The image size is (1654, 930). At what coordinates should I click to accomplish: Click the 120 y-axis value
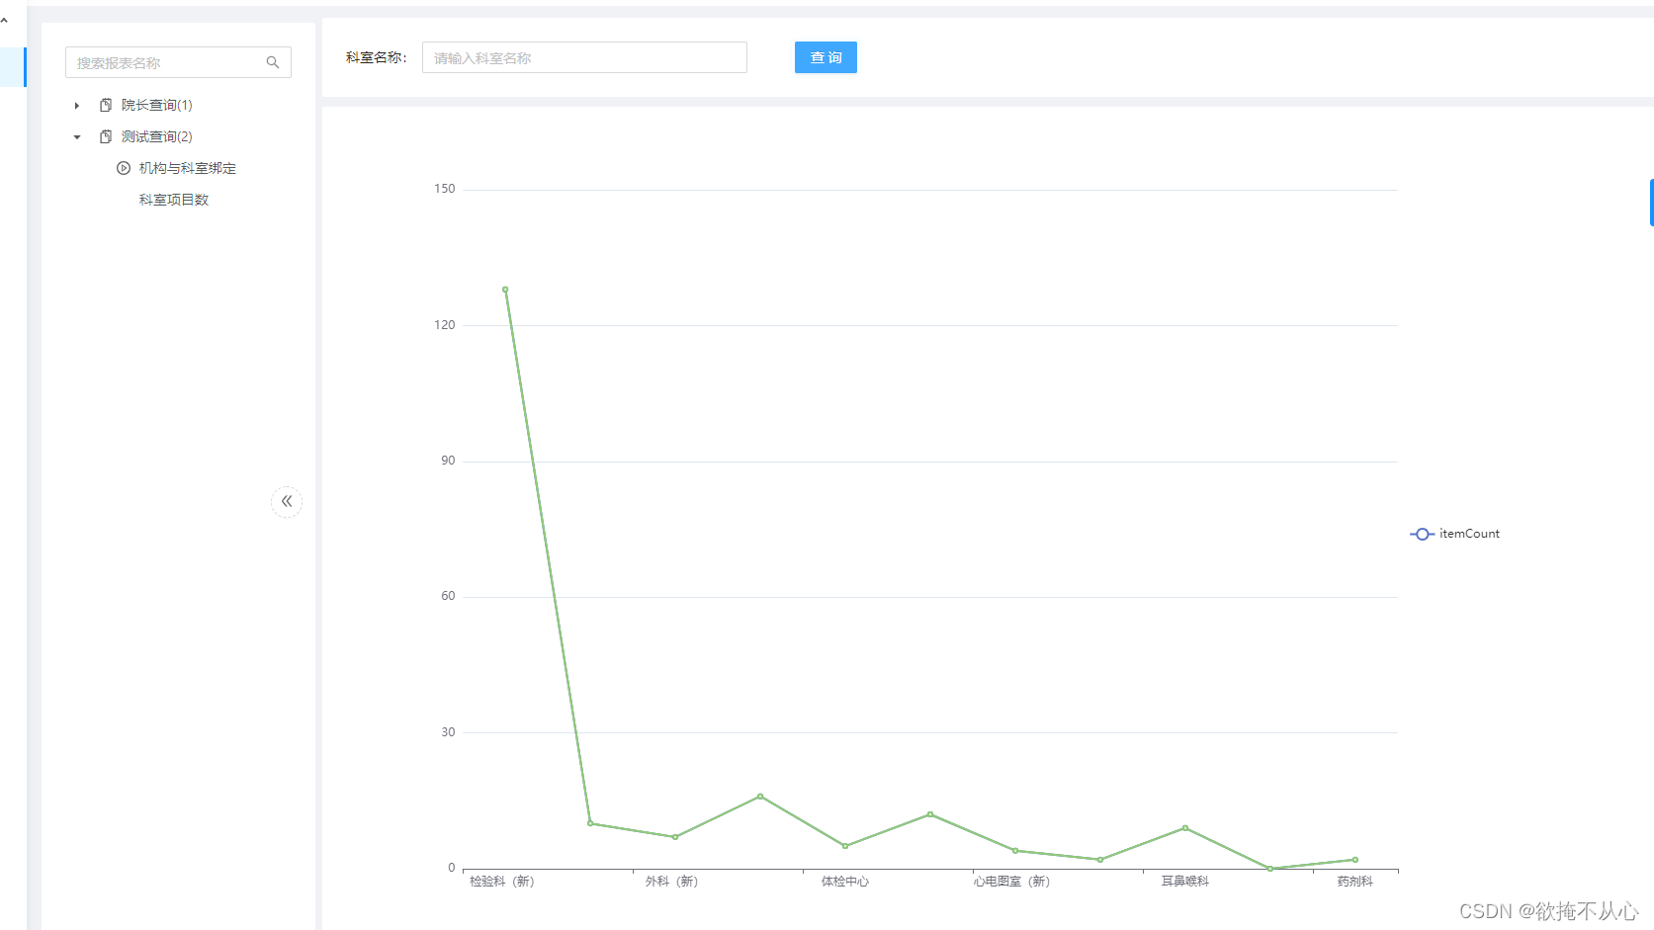[x=445, y=325]
